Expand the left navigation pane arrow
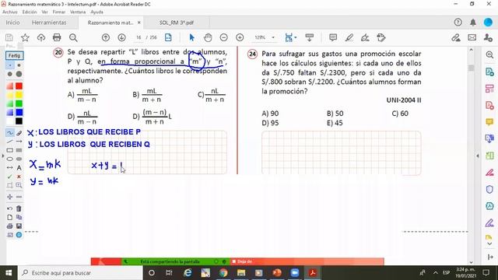This screenshot has height=280, width=498. tap(3, 156)
